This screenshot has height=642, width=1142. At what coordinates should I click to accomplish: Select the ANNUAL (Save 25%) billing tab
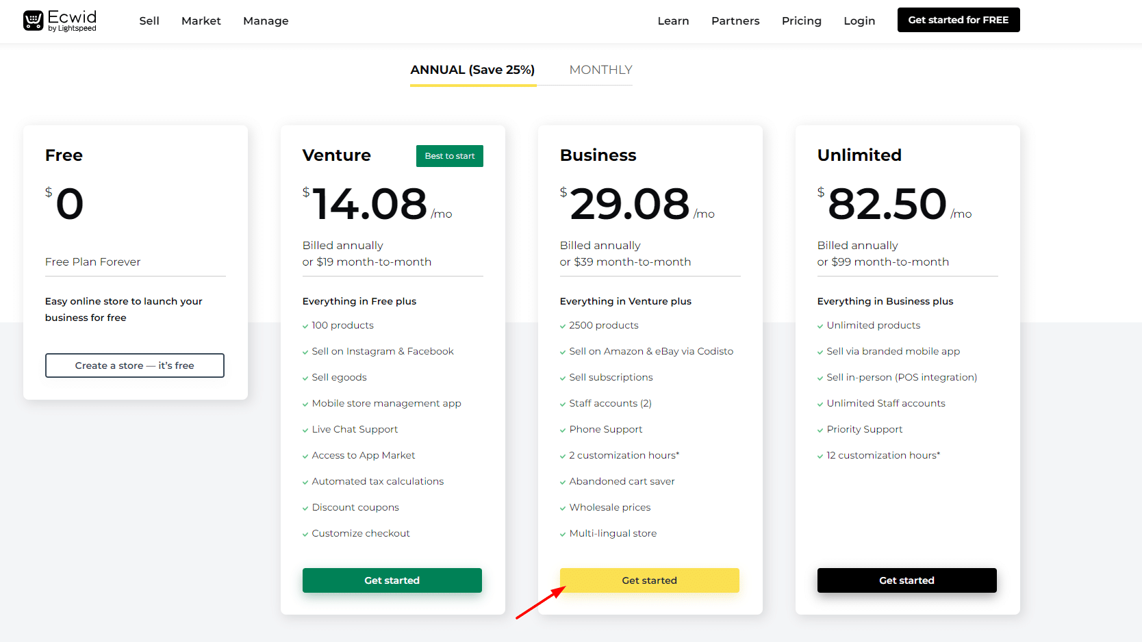(472, 70)
